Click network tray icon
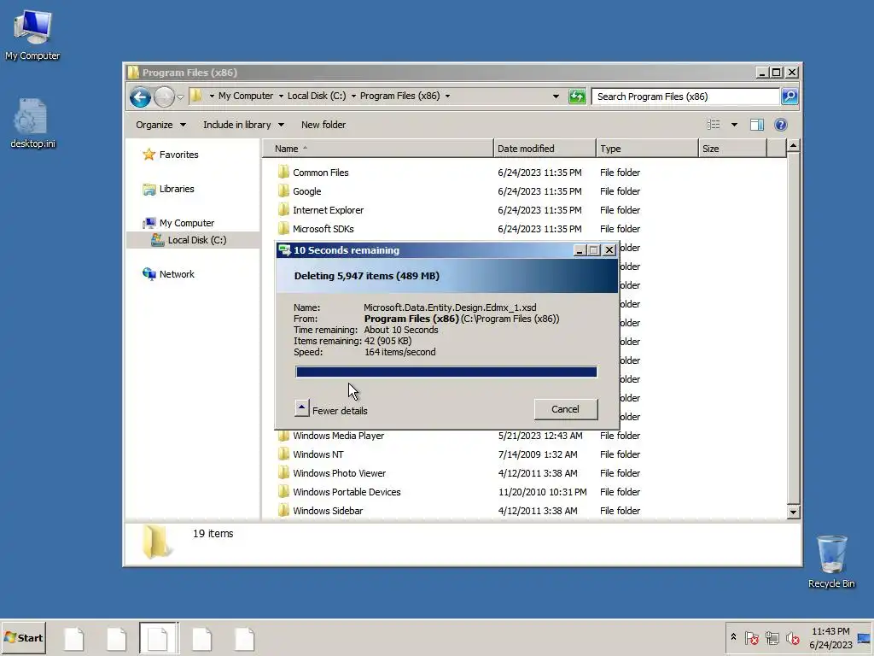The height and width of the screenshot is (656, 874). [772, 638]
